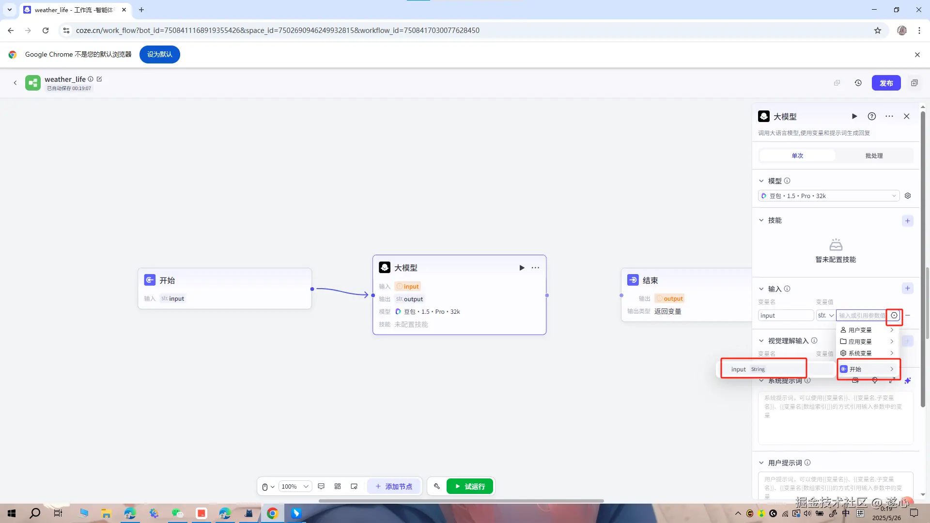Select 单次 mode tab

(x=797, y=155)
